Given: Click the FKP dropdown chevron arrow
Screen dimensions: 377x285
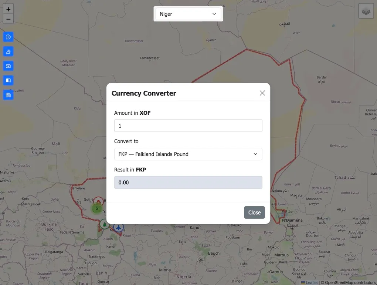Looking at the screenshot, I should coord(255,154).
